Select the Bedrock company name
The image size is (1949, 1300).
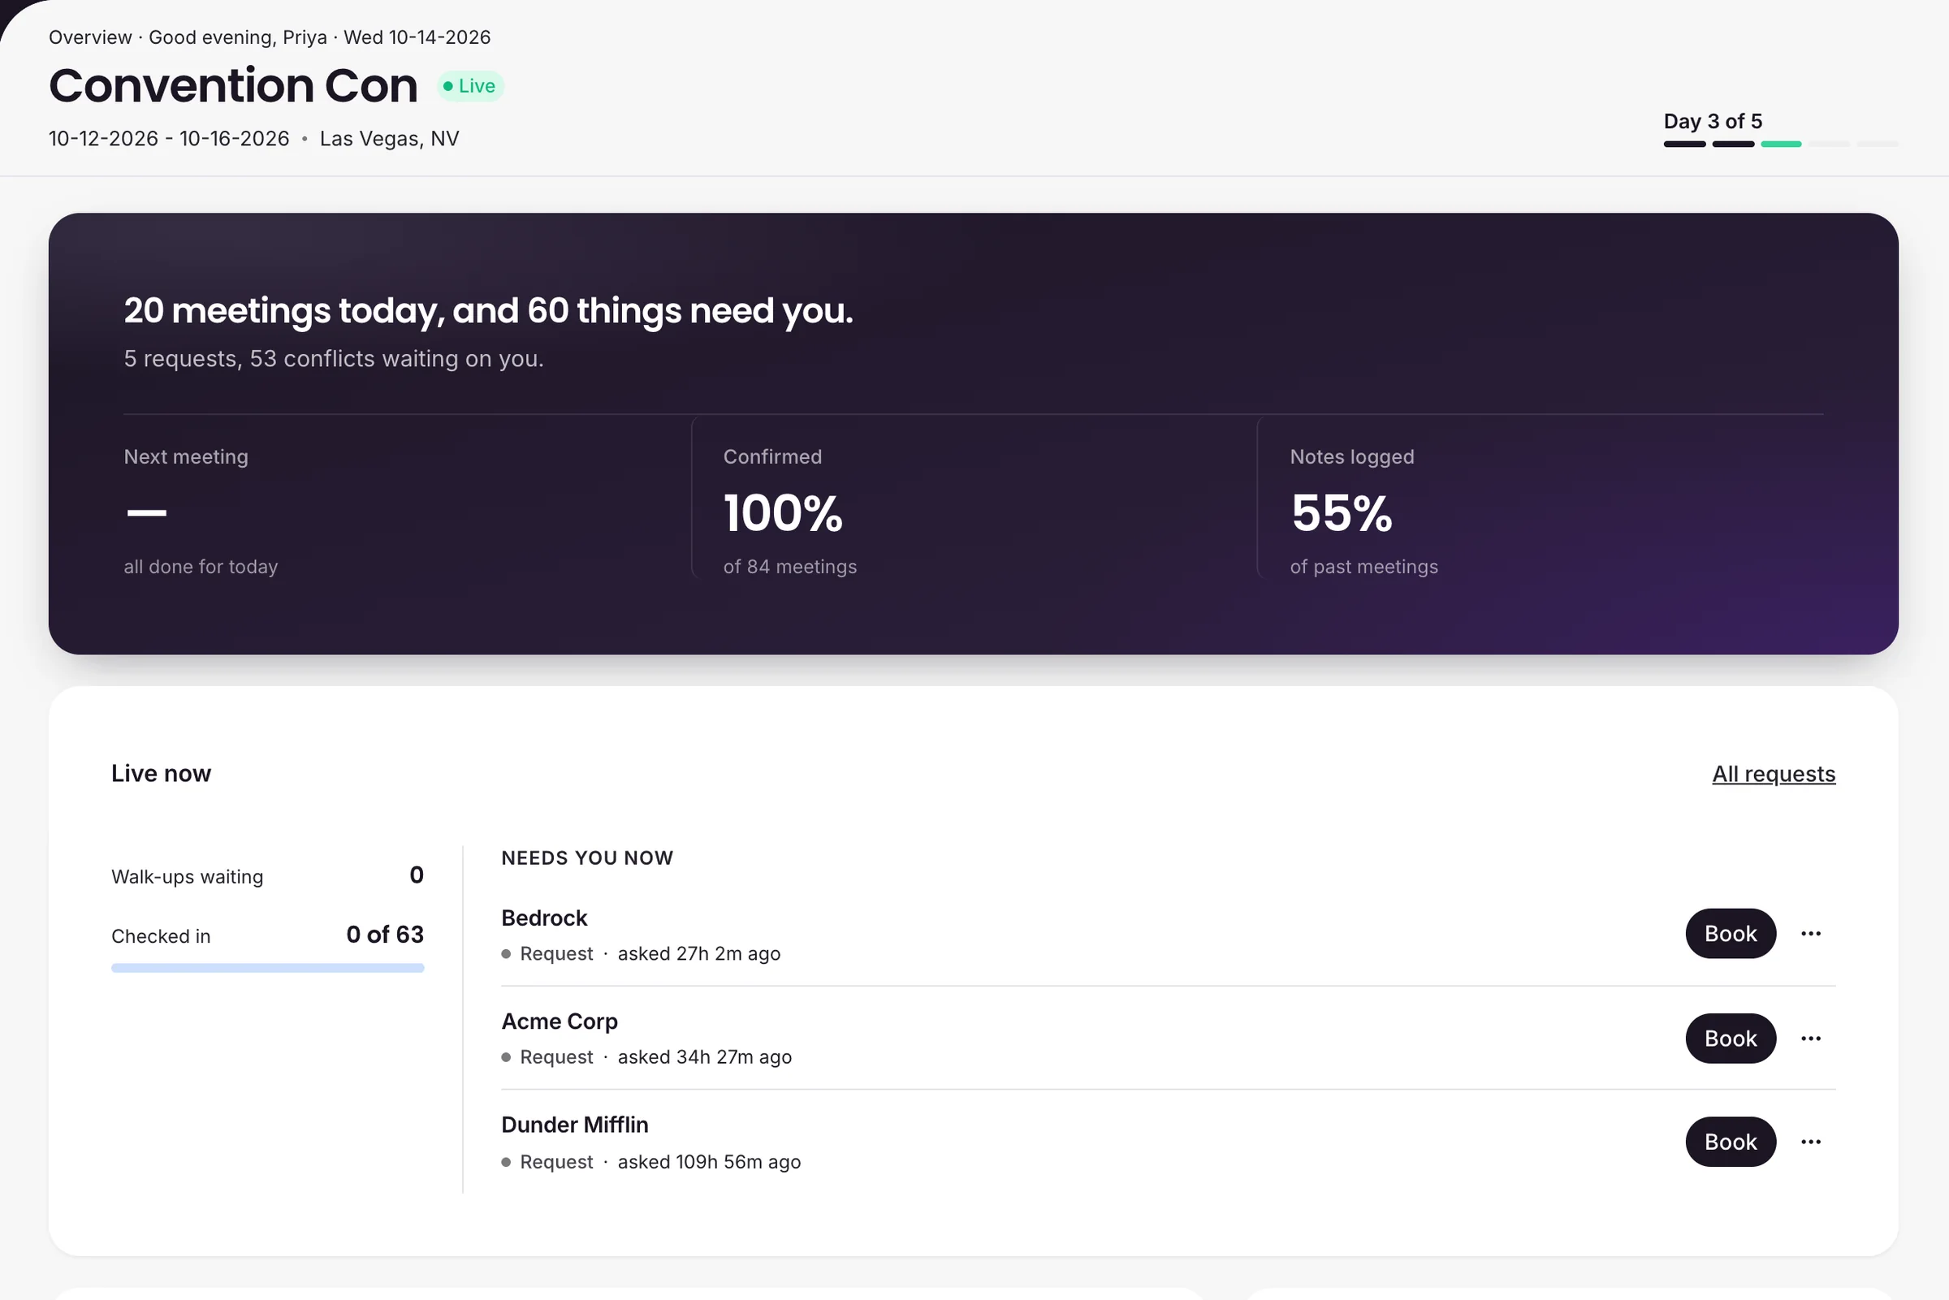pyautogui.click(x=544, y=918)
